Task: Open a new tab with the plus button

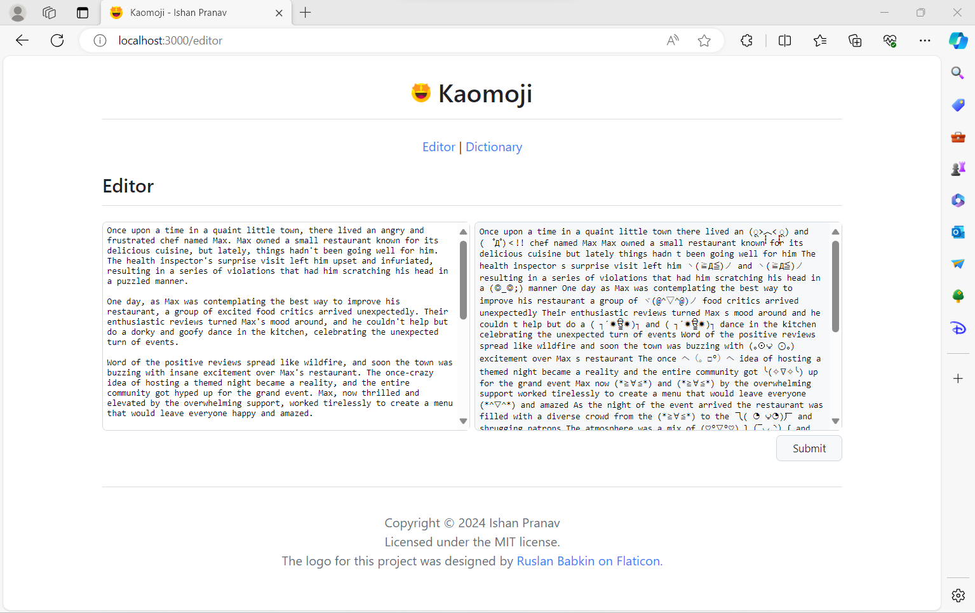Action: click(306, 13)
